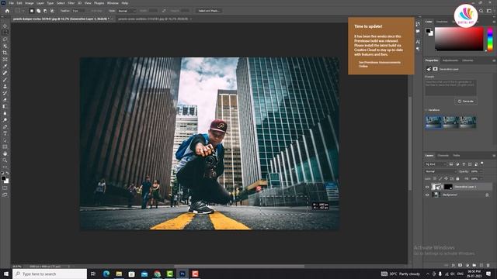Toggle filter for pixel layers icon
497x279 pixels.
451,164
